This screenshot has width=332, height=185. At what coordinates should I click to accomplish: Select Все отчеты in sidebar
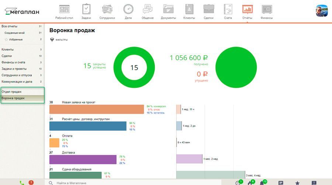[10, 26]
